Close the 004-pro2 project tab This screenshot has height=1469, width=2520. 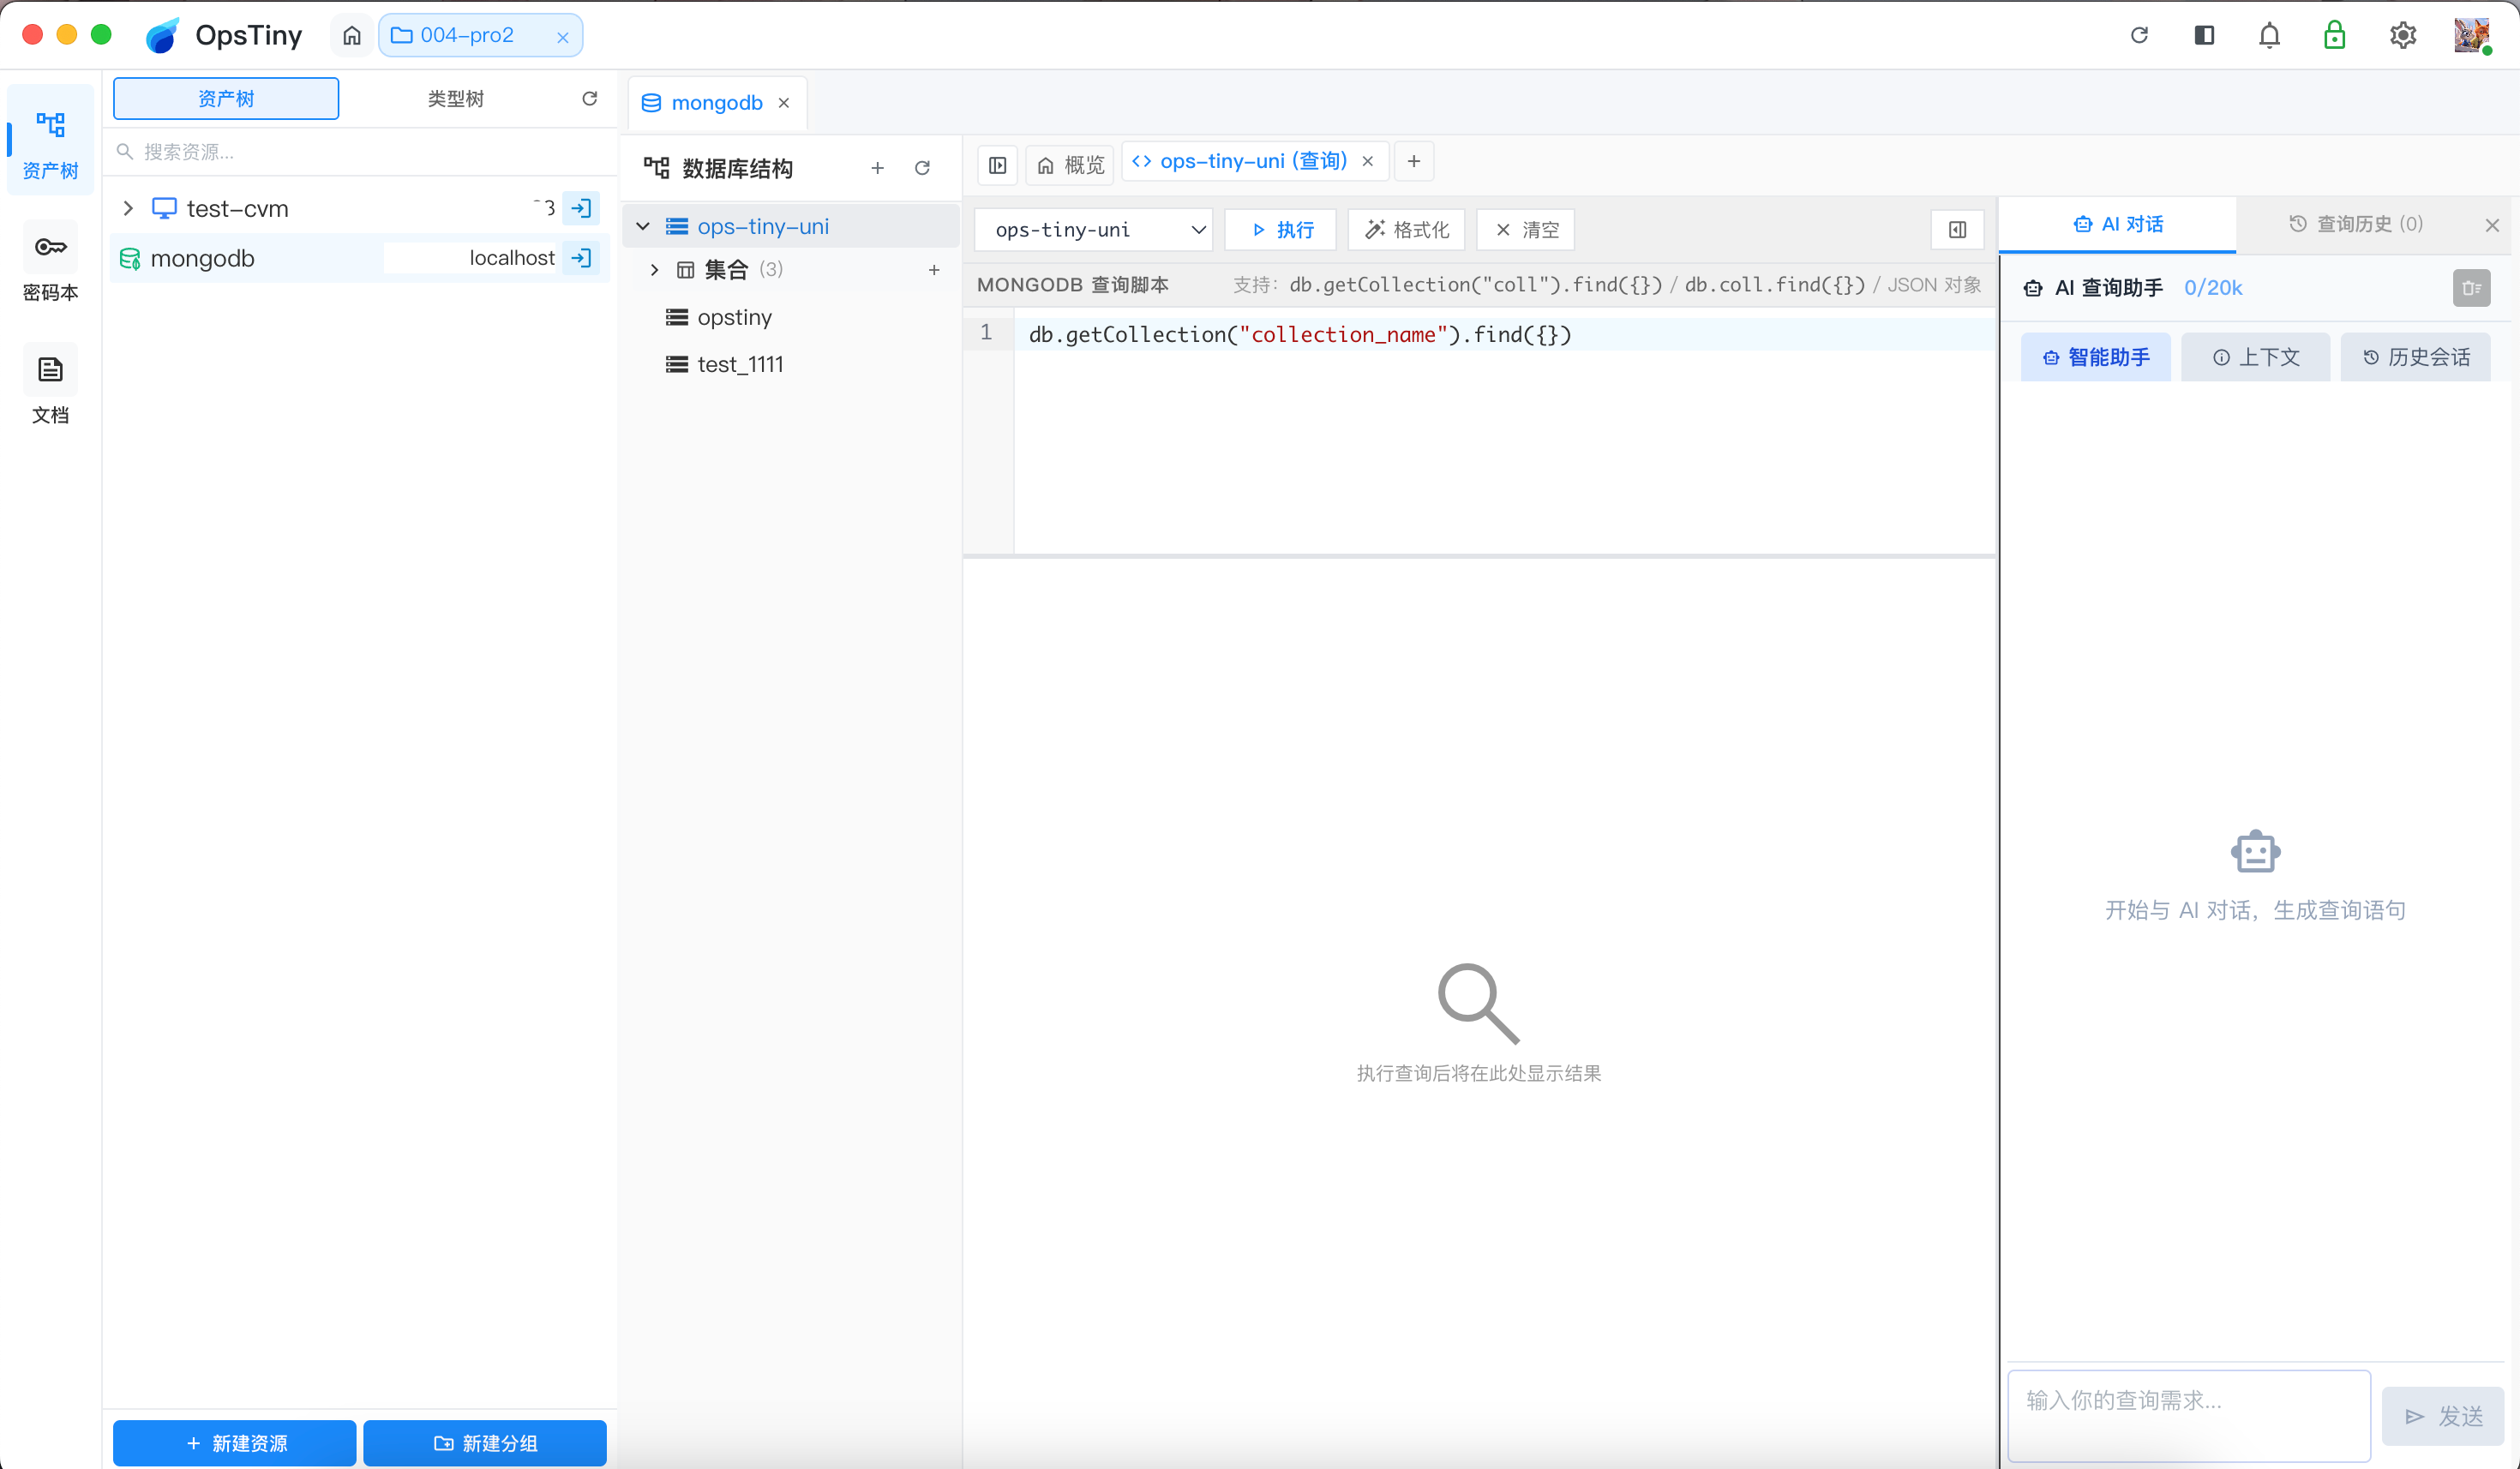(x=563, y=37)
